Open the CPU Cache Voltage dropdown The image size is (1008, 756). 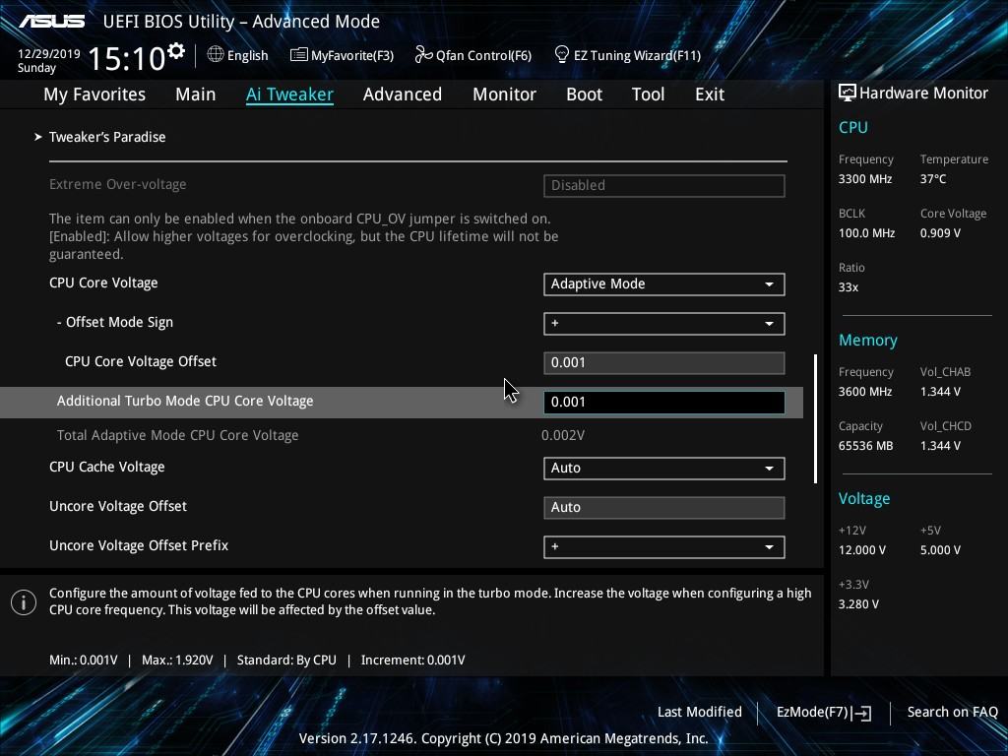pyautogui.click(x=664, y=468)
